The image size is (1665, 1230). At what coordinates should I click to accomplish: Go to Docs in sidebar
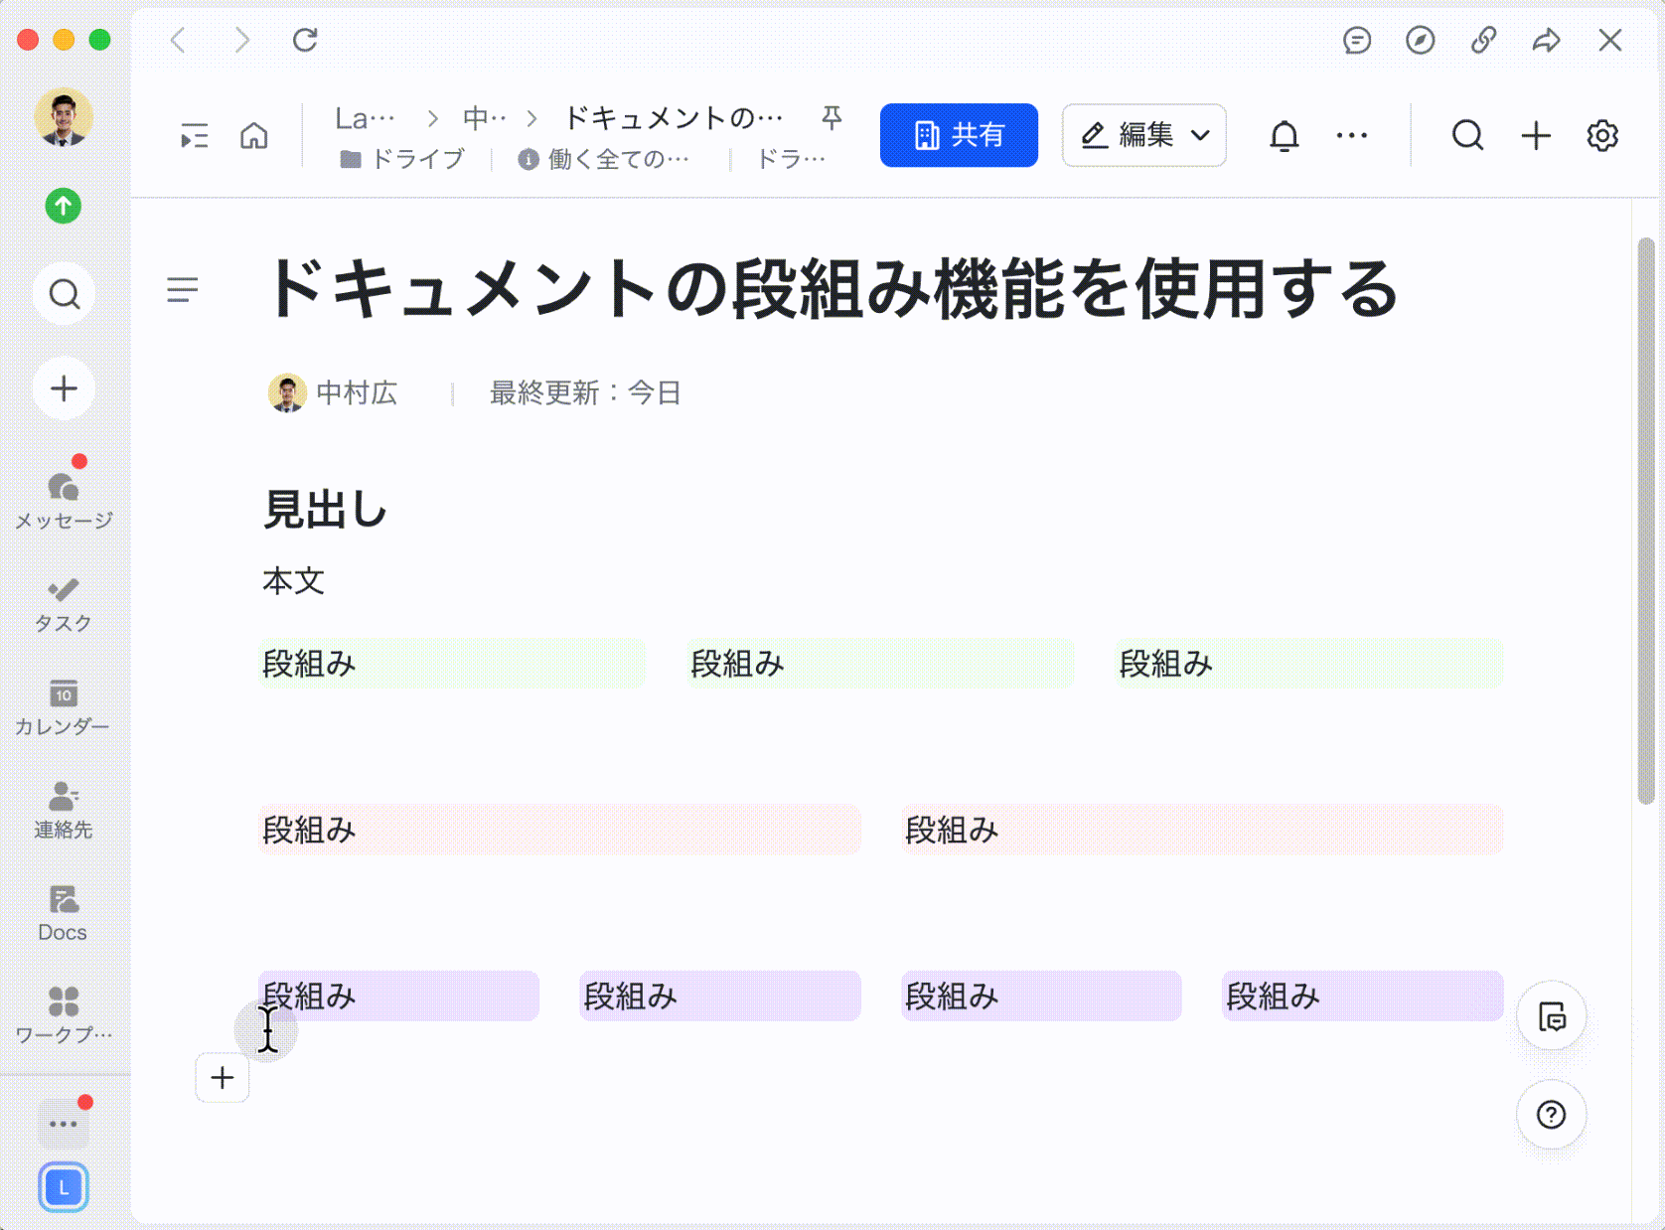(64, 913)
